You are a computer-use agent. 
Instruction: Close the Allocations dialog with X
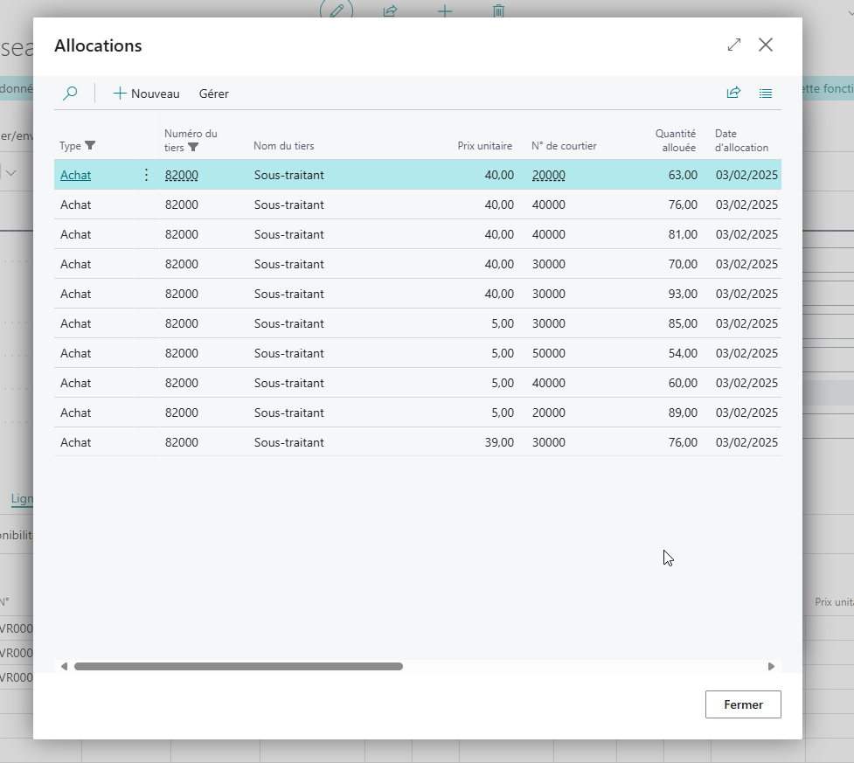[x=766, y=45]
